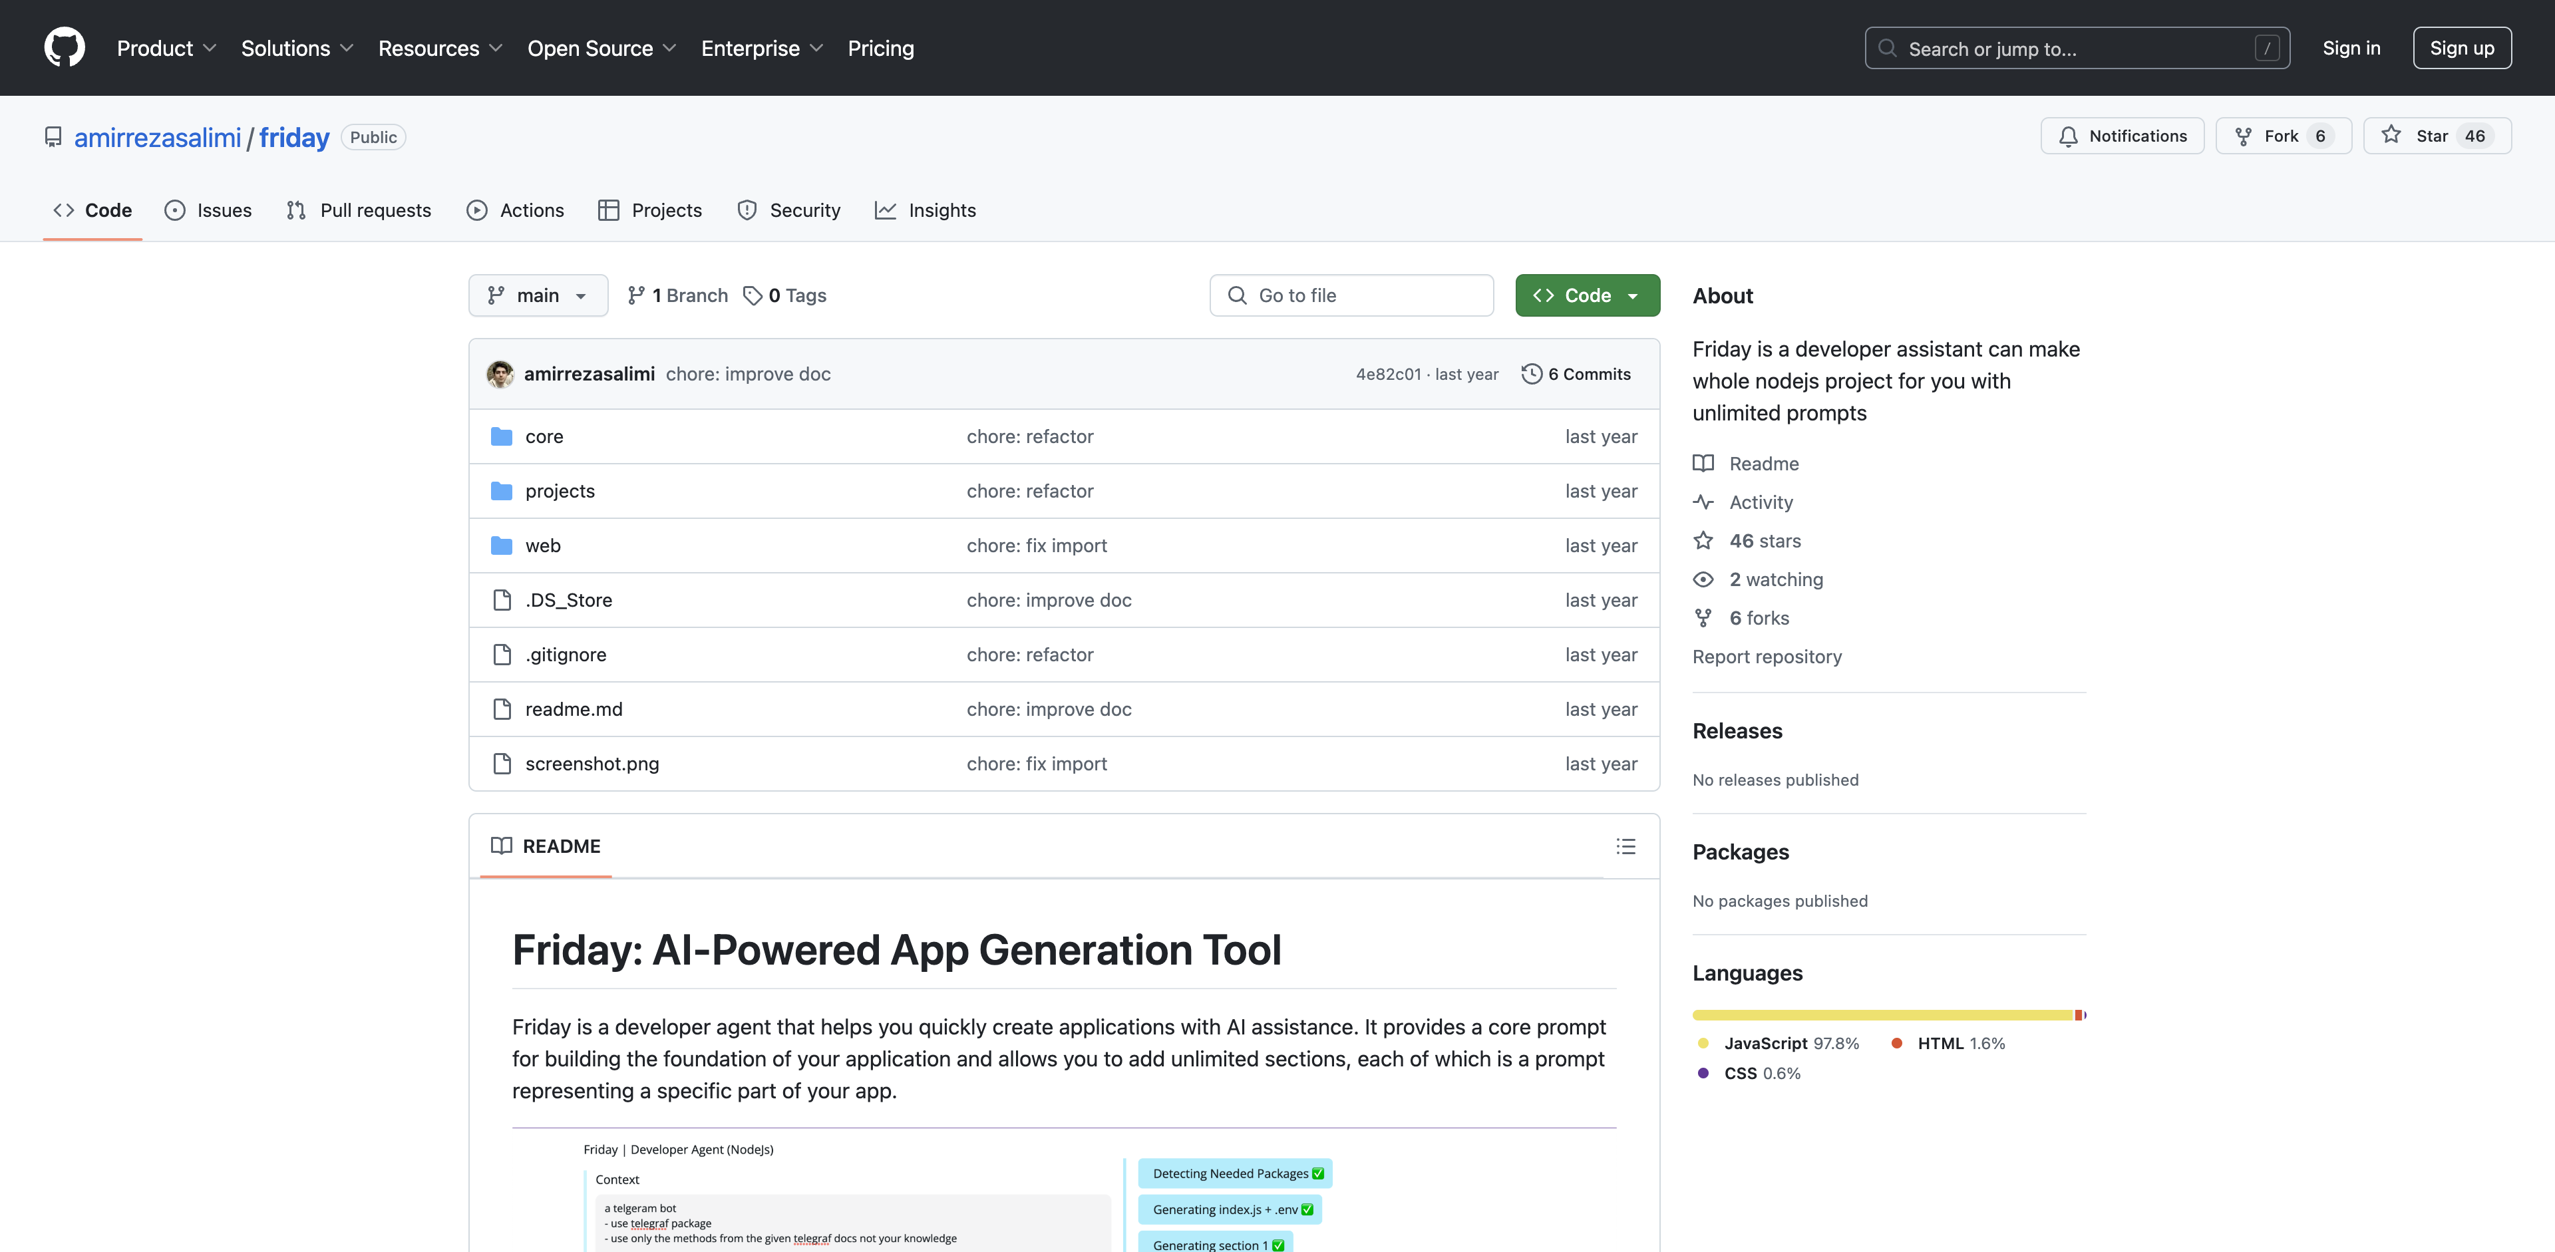Switch to the Pull requests tab
Screen dimensions: 2555x1252
tap(359, 210)
